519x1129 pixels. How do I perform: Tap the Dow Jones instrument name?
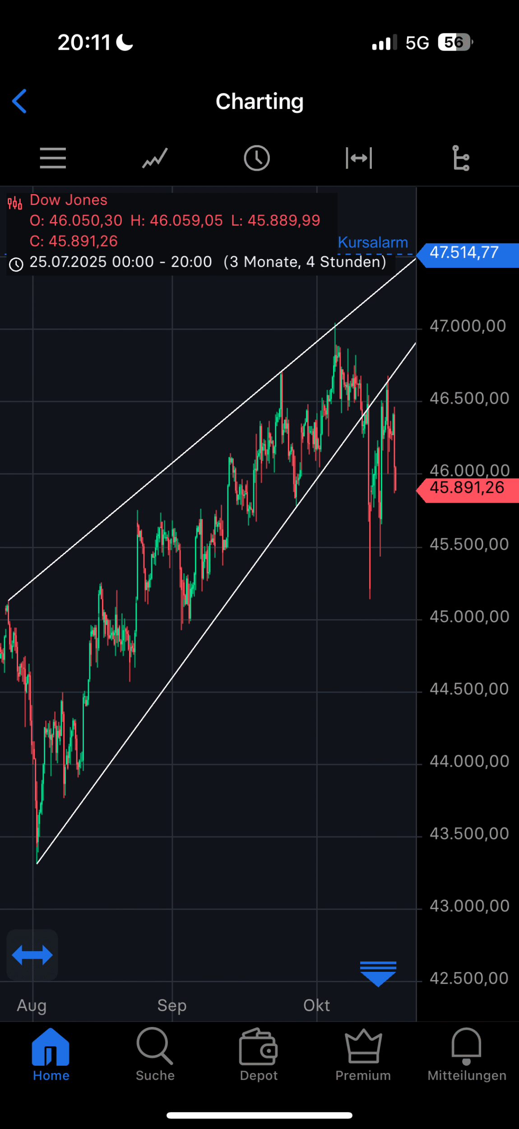click(69, 200)
